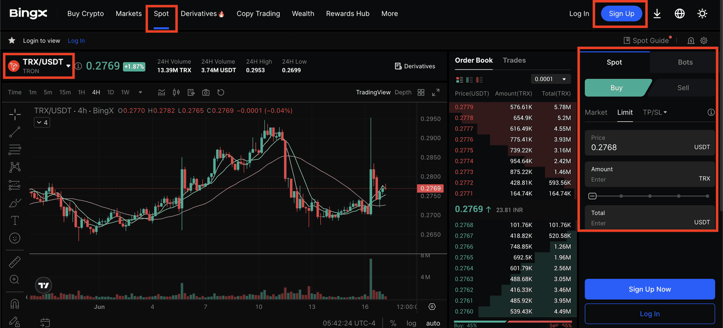Open the Spot Guide link

pos(646,41)
